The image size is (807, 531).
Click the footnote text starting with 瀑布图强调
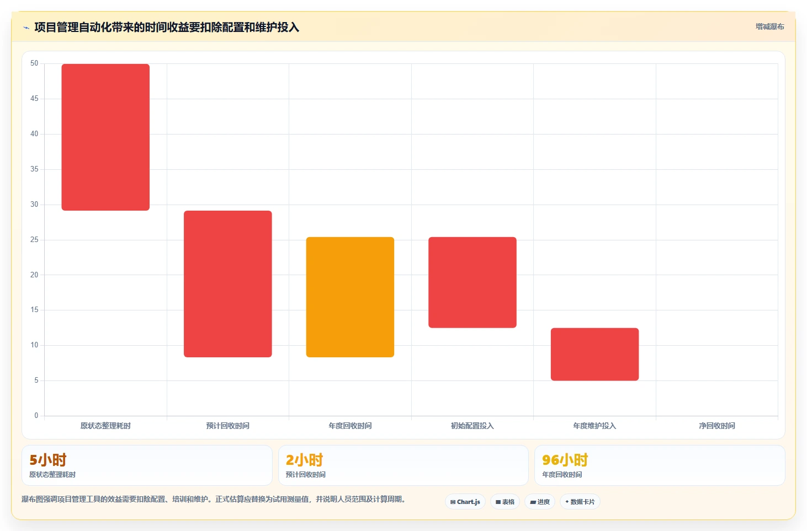tap(215, 500)
